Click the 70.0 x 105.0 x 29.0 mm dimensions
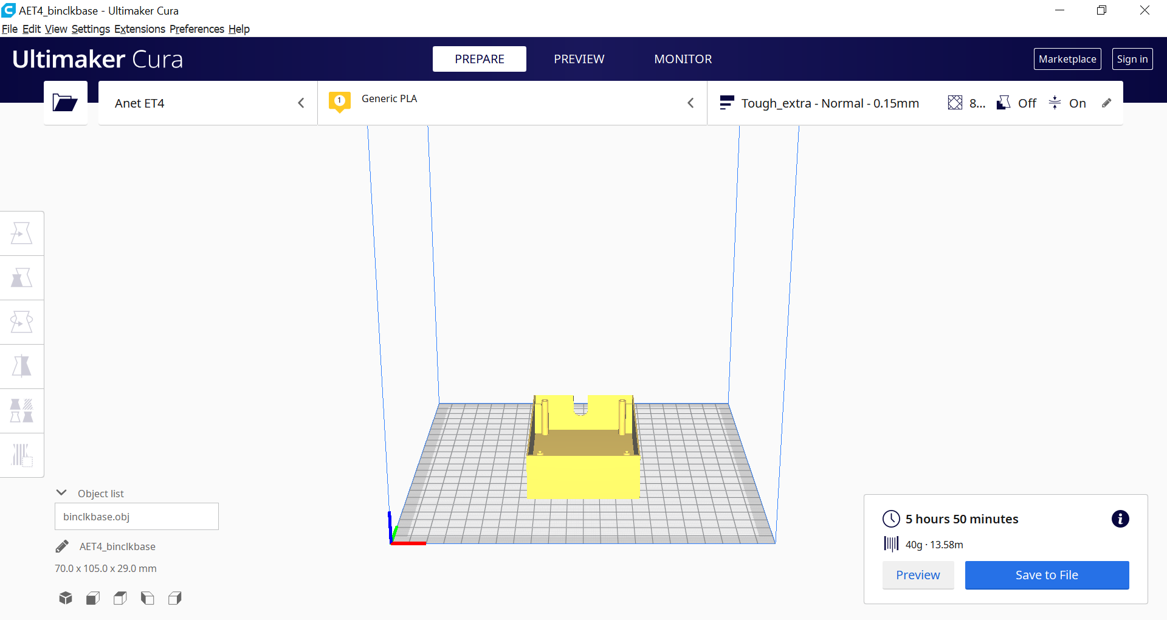Viewport: 1167px width, 620px height. [x=106, y=568]
